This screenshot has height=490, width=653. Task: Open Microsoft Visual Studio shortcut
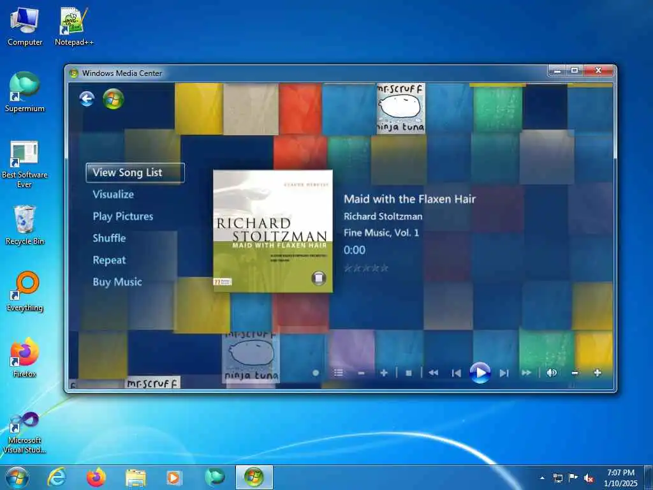click(x=25, y=432)
